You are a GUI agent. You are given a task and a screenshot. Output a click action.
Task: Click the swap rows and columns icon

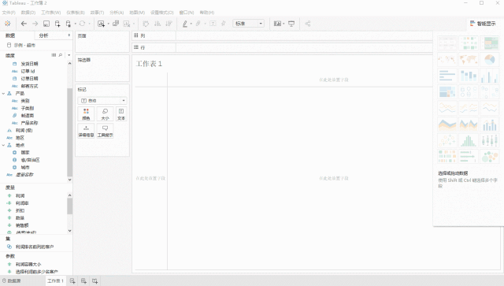[x=146, y=24]
